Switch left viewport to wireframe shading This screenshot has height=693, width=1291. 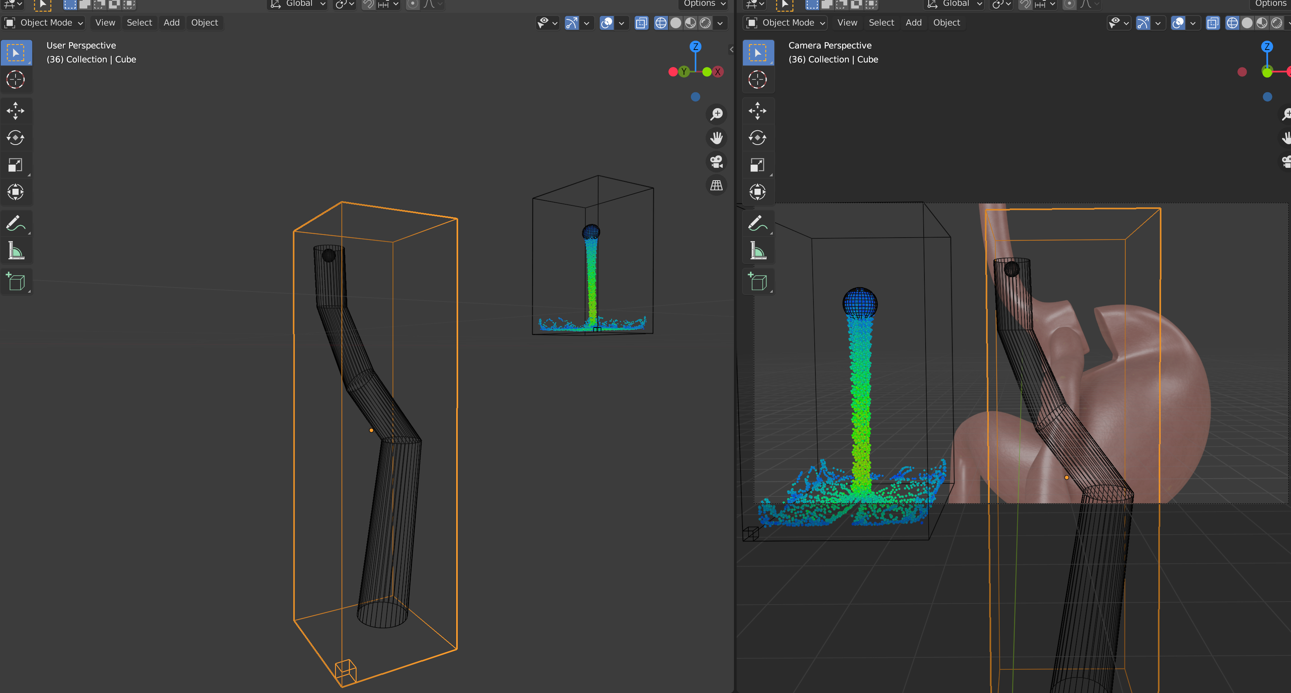[661, 23]
